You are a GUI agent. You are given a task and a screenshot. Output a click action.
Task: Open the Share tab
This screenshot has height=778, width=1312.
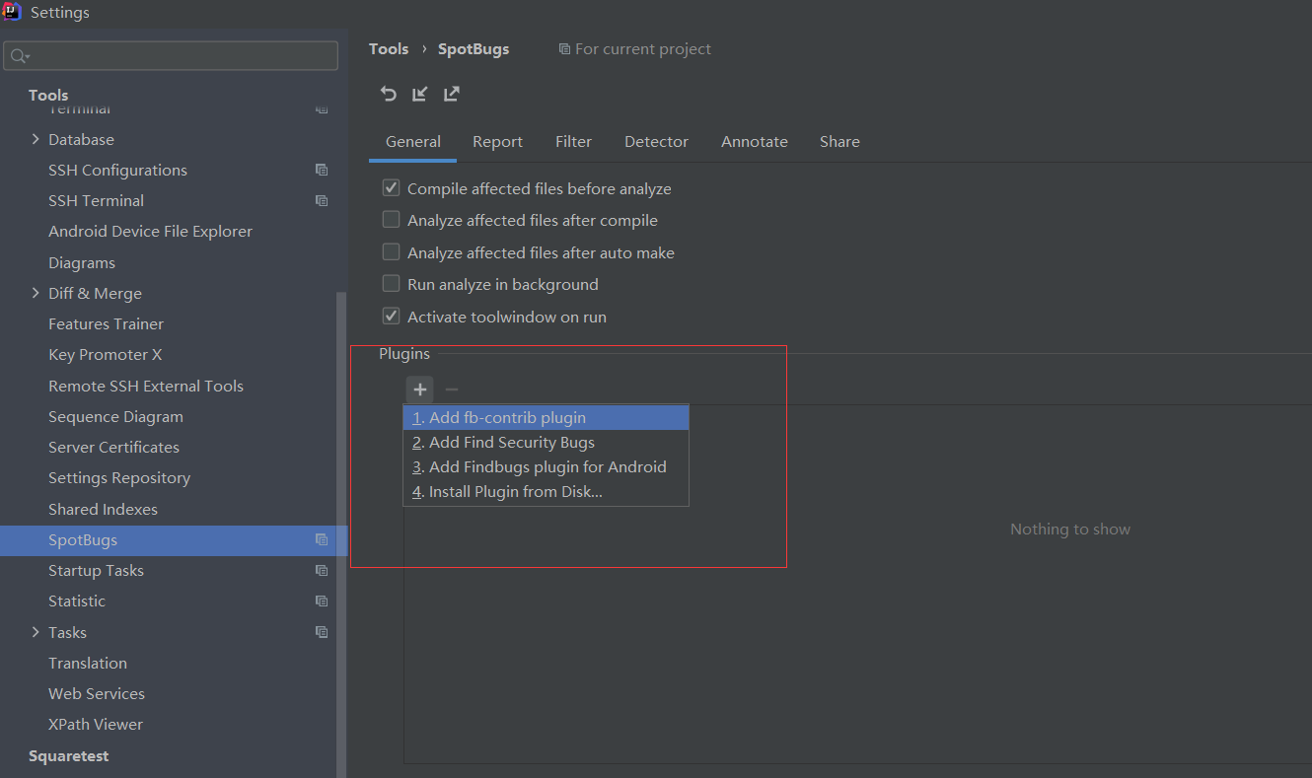(839, 141)
